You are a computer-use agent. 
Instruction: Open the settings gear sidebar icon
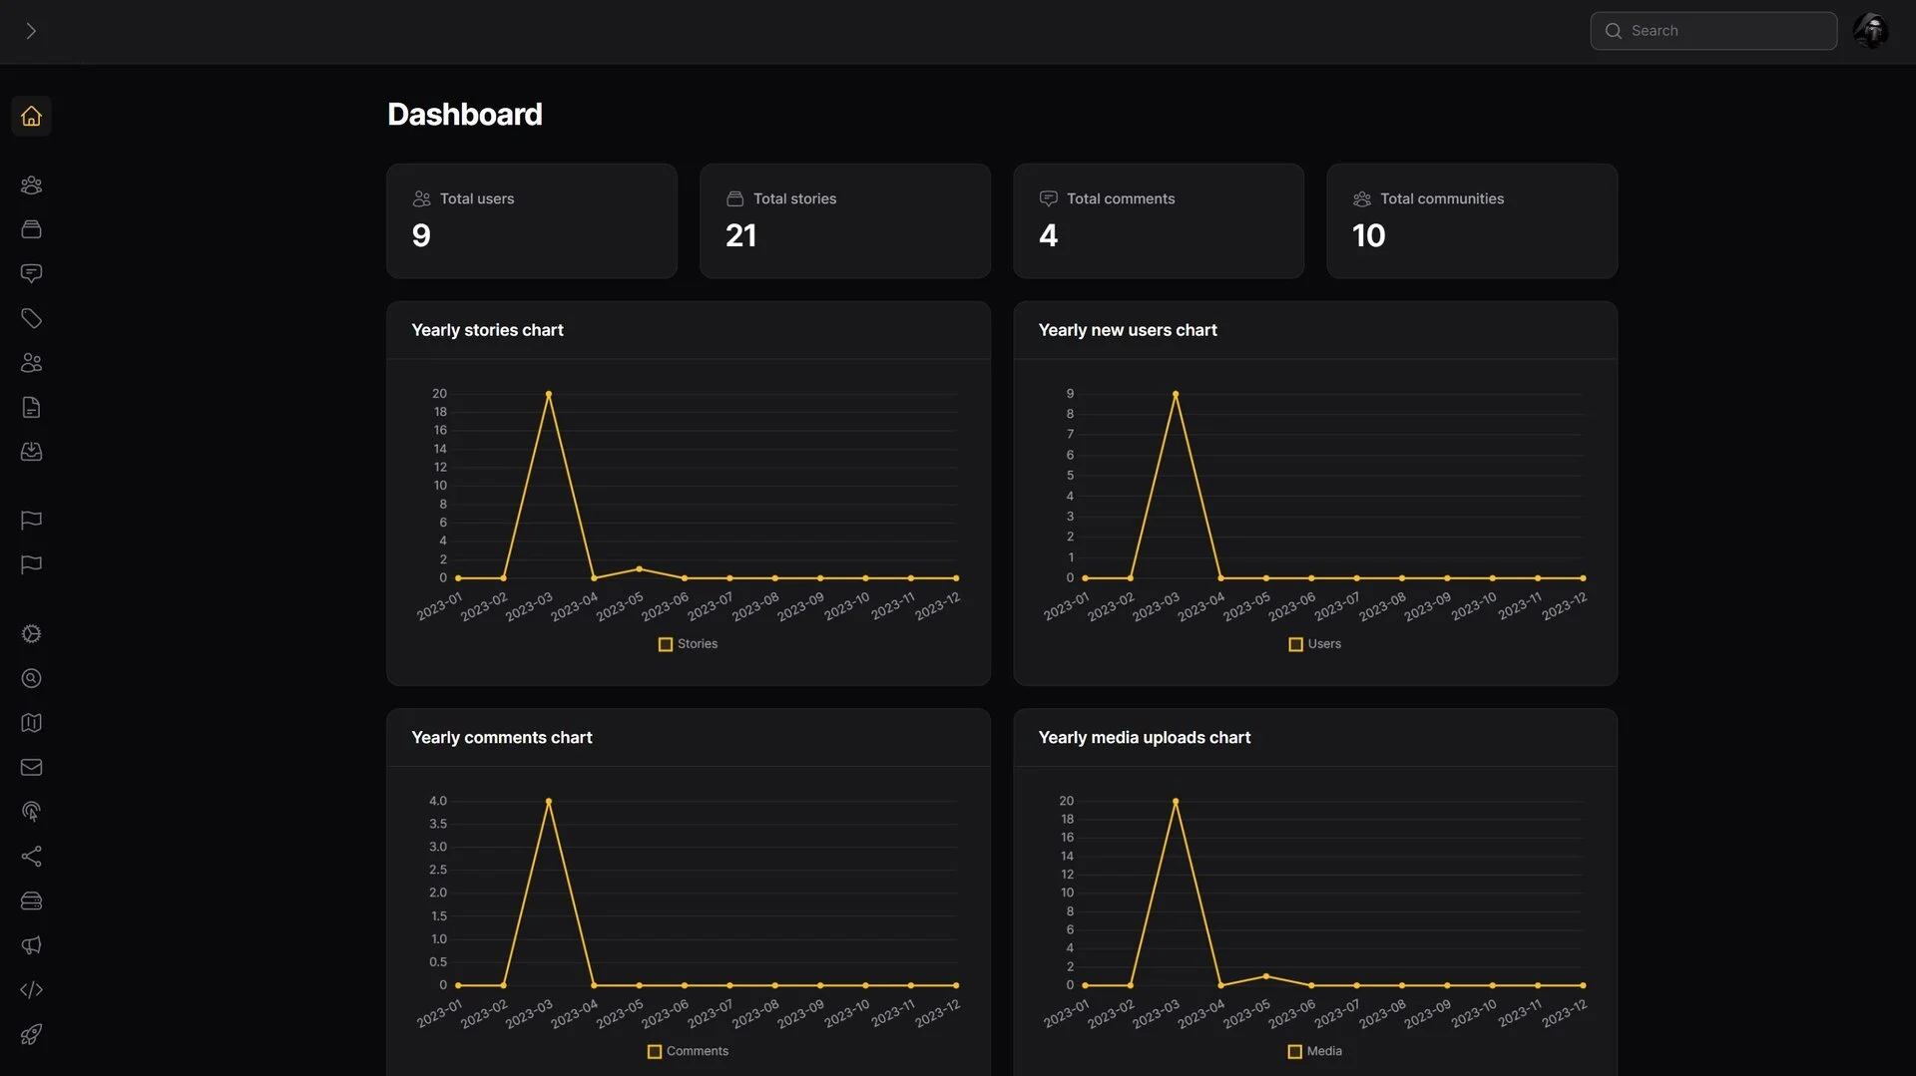pyautogui.click(x=31, y=634)
